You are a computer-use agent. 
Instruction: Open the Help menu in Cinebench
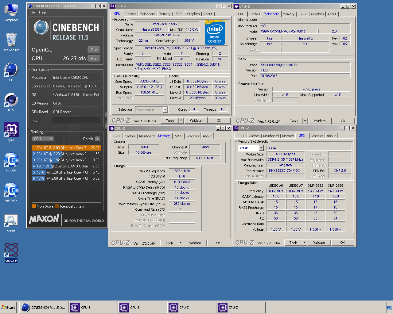pos(42,12)
